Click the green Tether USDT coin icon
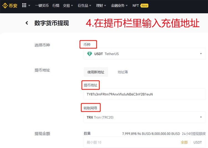Image resolution: width=208 pixels, height=148 pixels. click(x=90, y=54)
